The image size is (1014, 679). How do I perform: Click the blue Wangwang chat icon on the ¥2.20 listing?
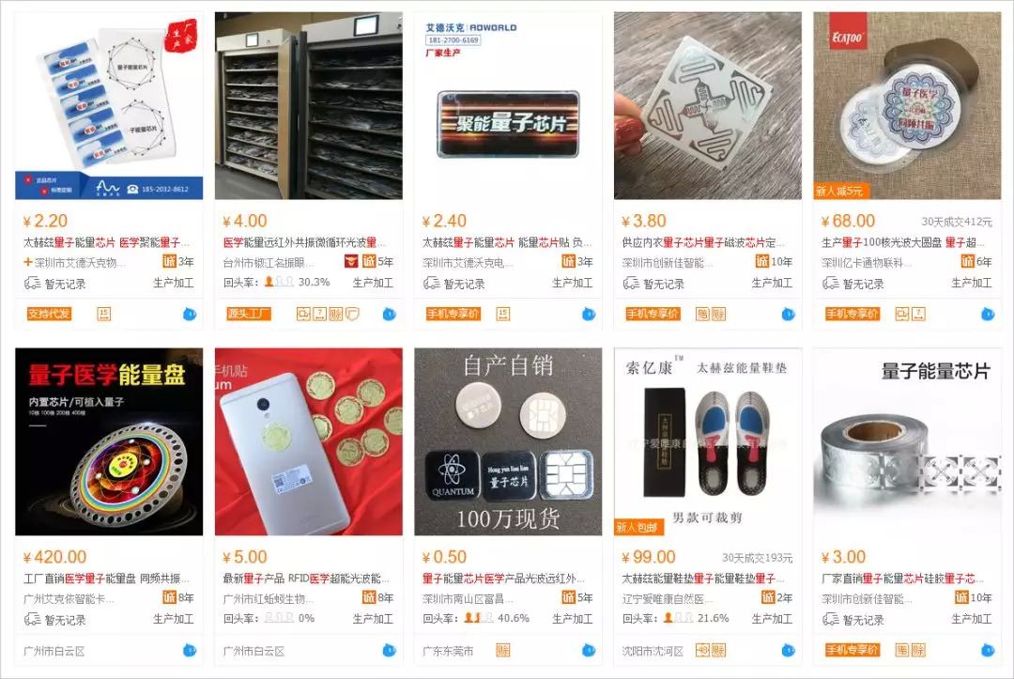tap(190, 315)
